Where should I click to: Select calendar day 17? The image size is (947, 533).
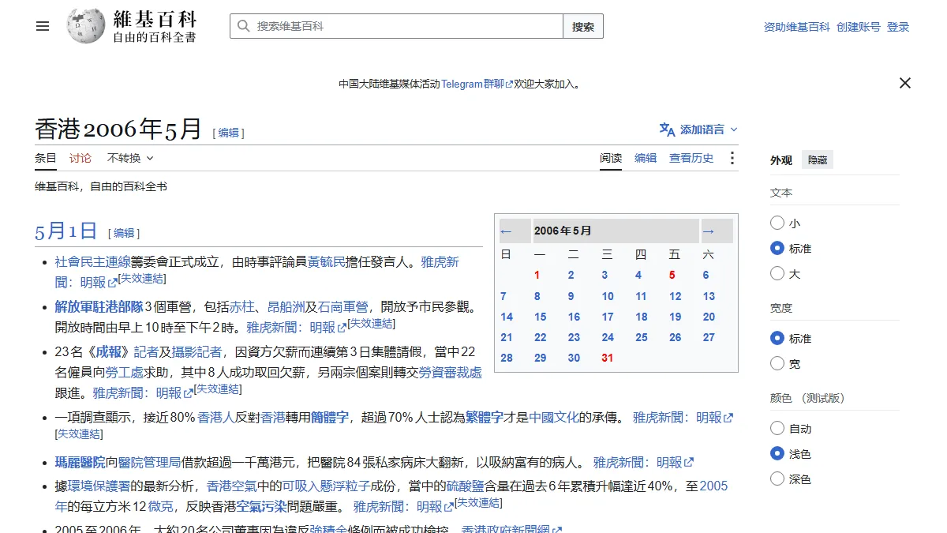[x=607, y=317]
